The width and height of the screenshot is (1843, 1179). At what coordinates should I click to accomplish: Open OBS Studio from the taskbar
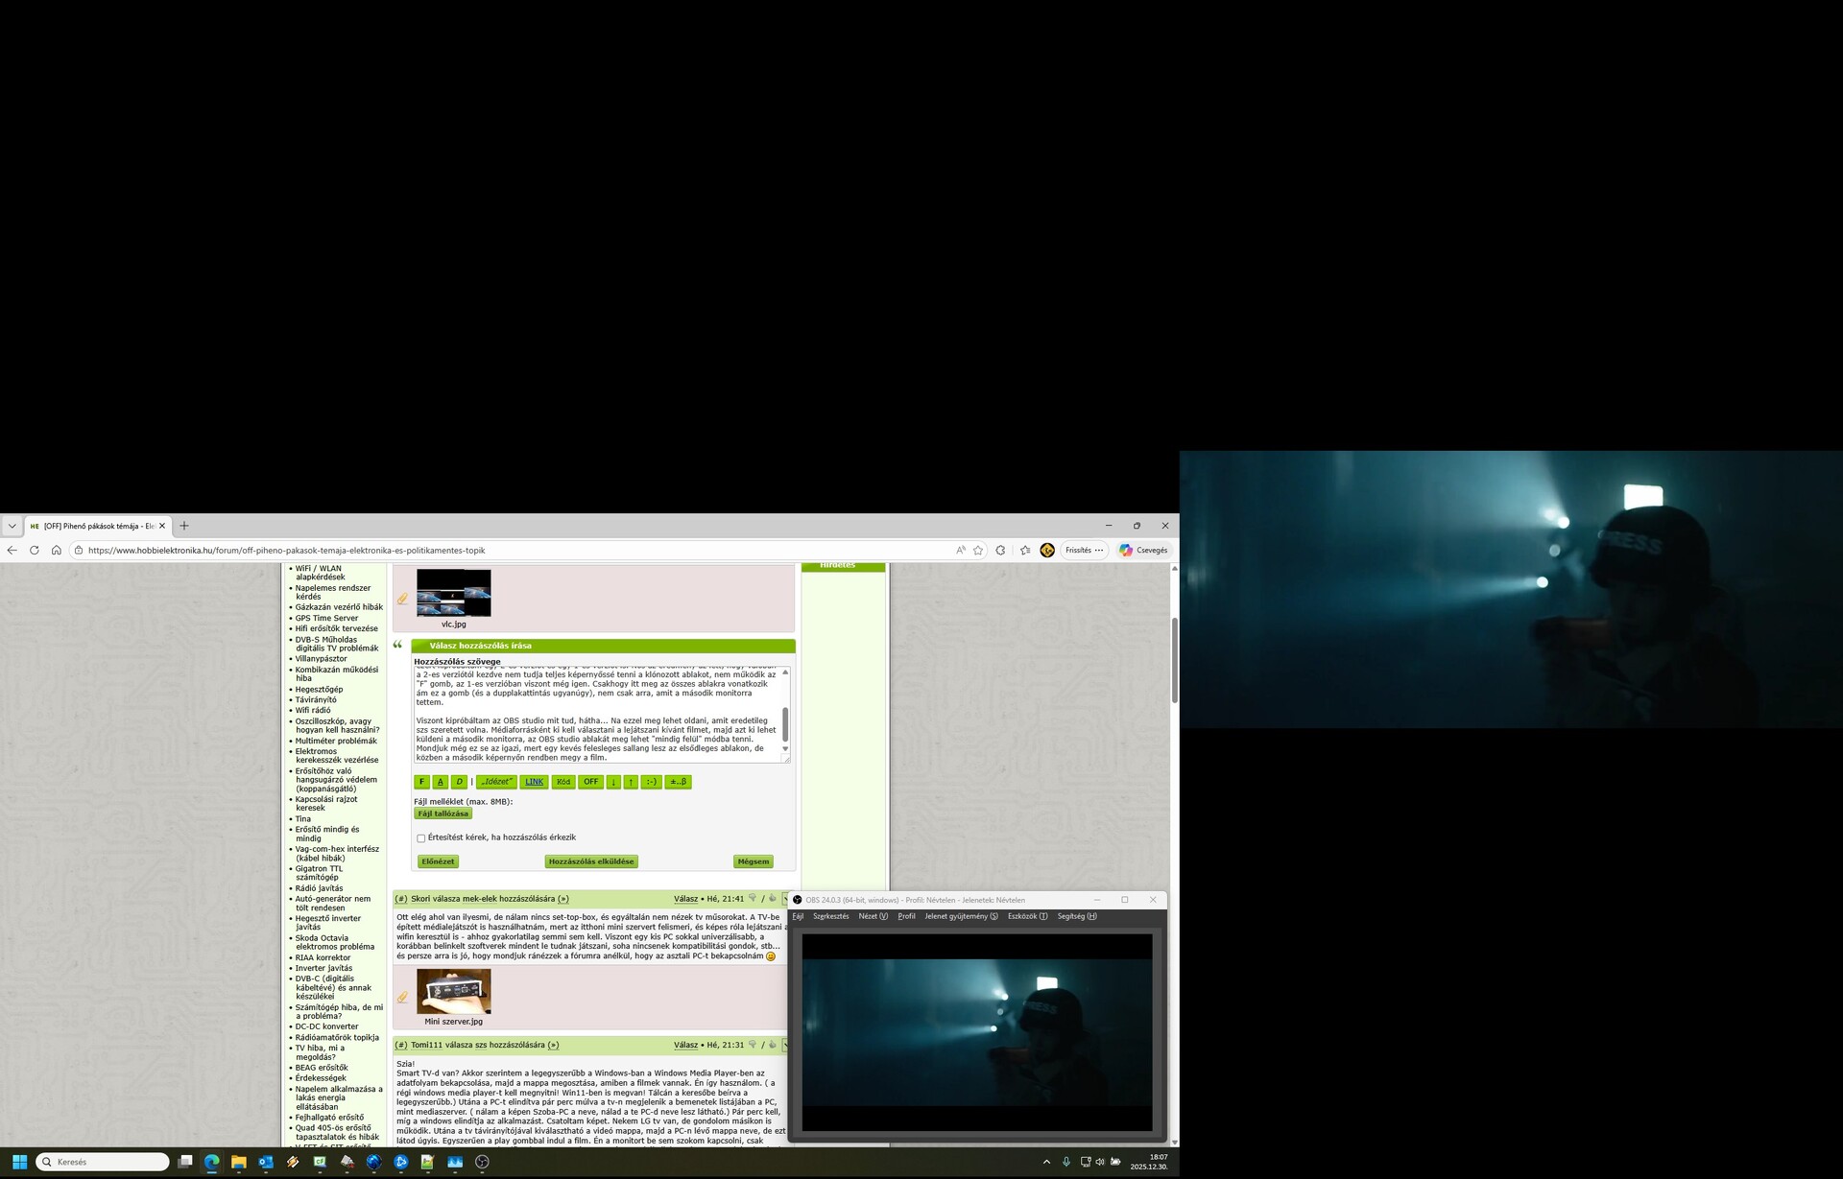pyautogui.click(x=482, y=1162)
